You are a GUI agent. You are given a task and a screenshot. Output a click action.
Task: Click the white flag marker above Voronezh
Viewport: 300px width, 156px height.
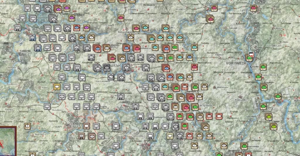251,54
